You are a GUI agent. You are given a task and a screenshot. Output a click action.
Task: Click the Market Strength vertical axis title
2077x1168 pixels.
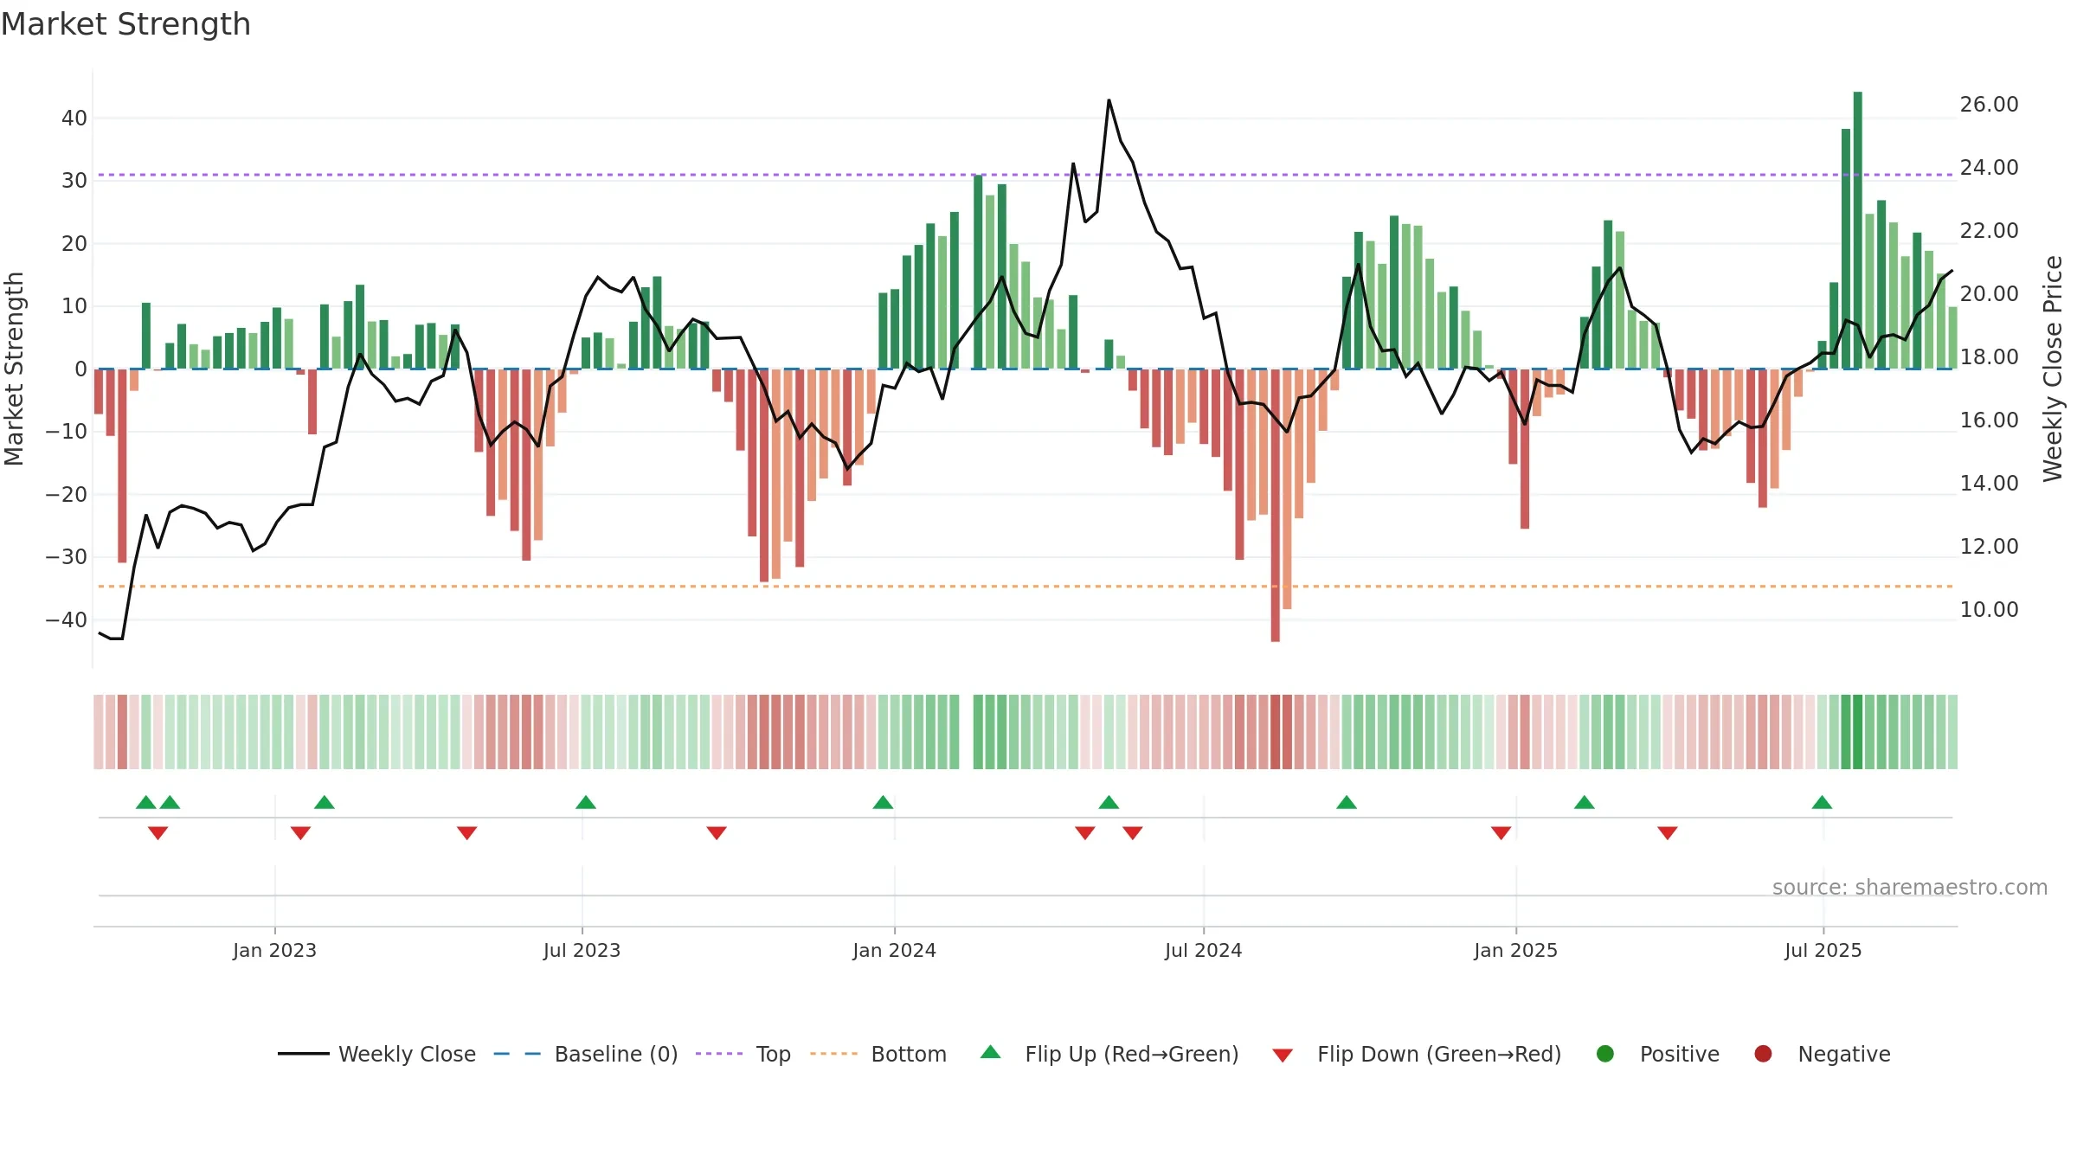pos(14,369)
